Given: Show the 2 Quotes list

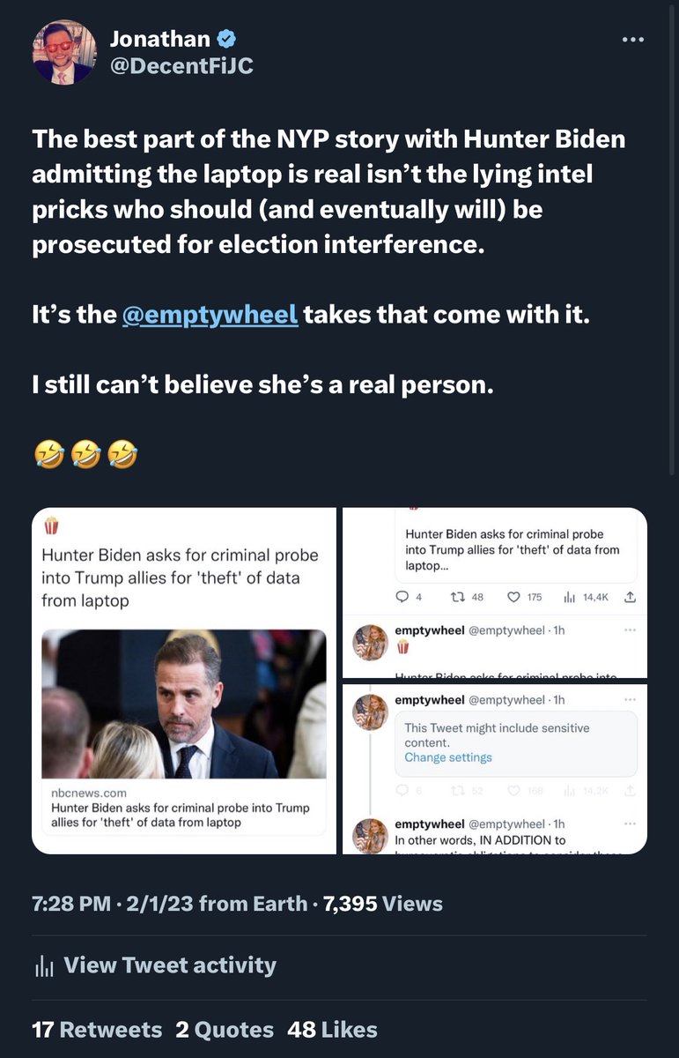Looking at the screenshot, I should (x=225, y=1030).
